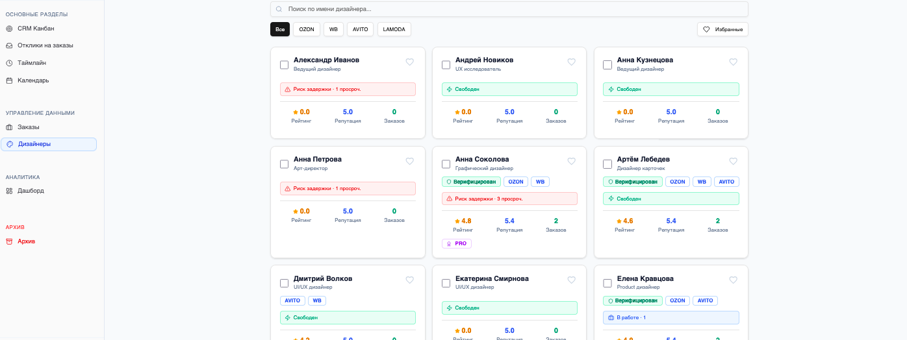907x340 pixels.
Task: Click Елена Кравцова's В работе status
Action: pyautogui.click(x=671, y=317)
